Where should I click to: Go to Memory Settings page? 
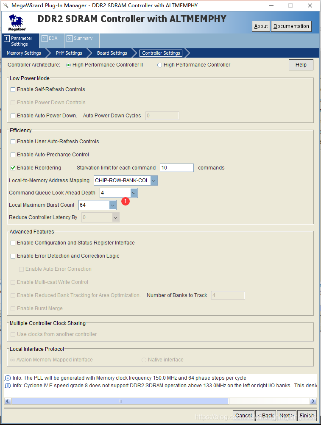(x=24, y=53)
